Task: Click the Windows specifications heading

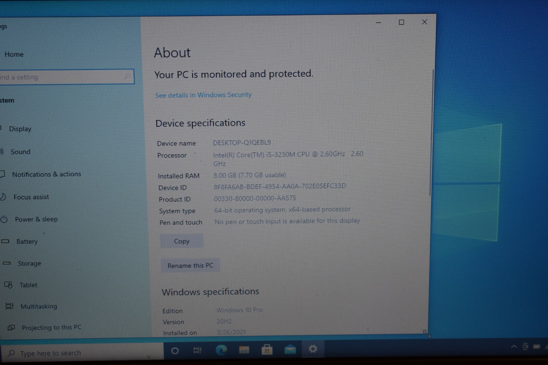Action: (211, 292)
